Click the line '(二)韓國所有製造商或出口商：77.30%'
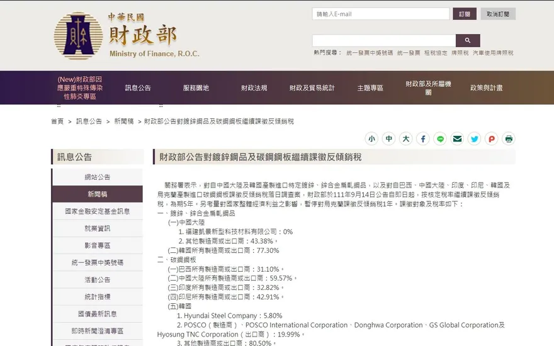 [x=223, y=250]
